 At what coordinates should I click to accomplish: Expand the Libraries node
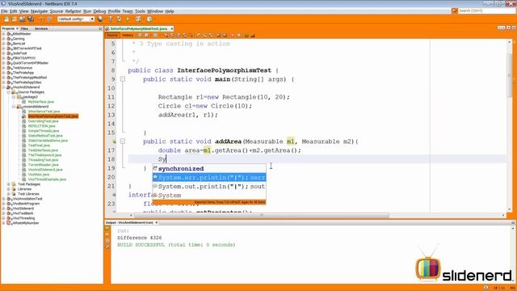click(x=9, y=189)
